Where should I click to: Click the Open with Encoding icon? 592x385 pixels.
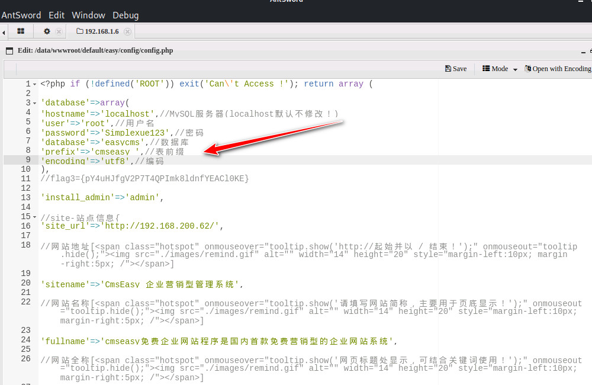[x=527, y=69]
